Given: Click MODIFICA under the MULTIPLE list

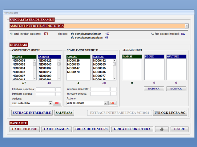Looking at the screenshot, I should pyautogui.click(x=176, y=89).
